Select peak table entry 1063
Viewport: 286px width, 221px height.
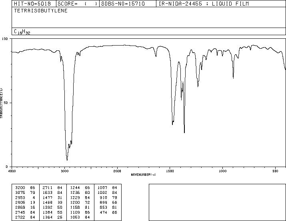click(x=75, y=217)
